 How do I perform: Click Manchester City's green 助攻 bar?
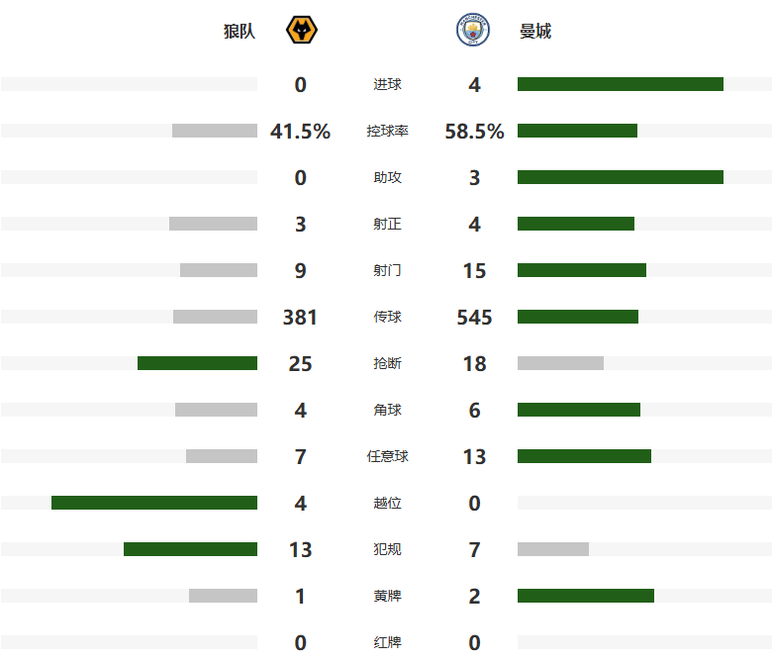coord(620,177)
